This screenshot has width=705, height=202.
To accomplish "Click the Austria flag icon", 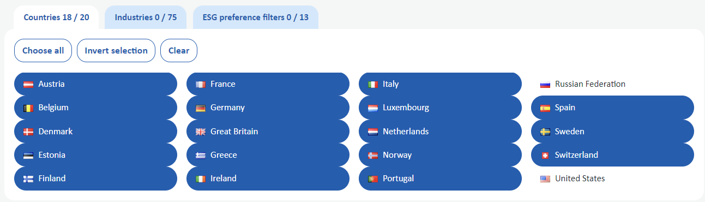I will (x=28, y=85).
